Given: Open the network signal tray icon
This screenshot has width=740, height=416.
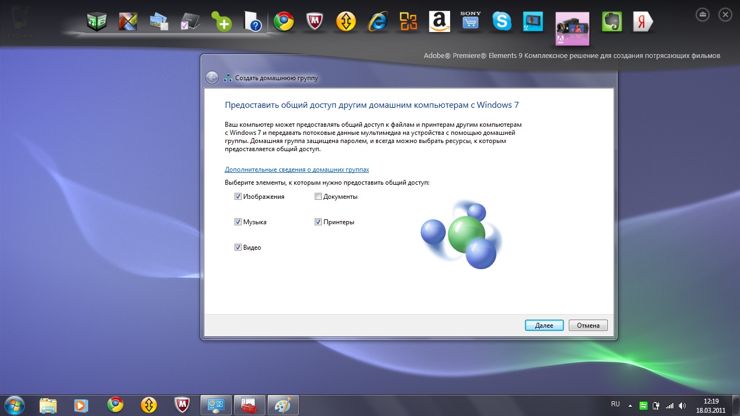Looking at the screenshot, I should (x=670, y=405).
